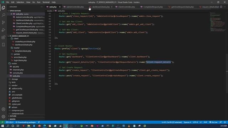Collapse the client folder
228x128 pixels.
click(x=16, y=38)
